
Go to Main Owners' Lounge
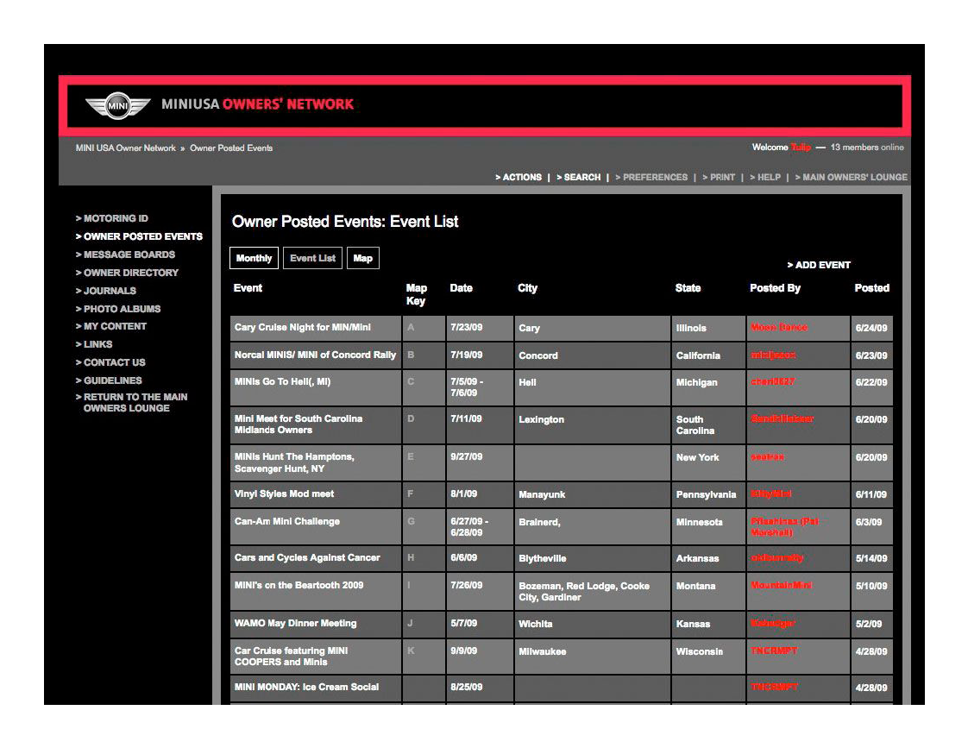pyautogui.click(x=852, y=177)
